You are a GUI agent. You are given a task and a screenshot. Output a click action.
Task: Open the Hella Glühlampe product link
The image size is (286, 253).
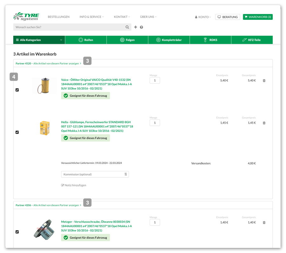coord(97,126)
